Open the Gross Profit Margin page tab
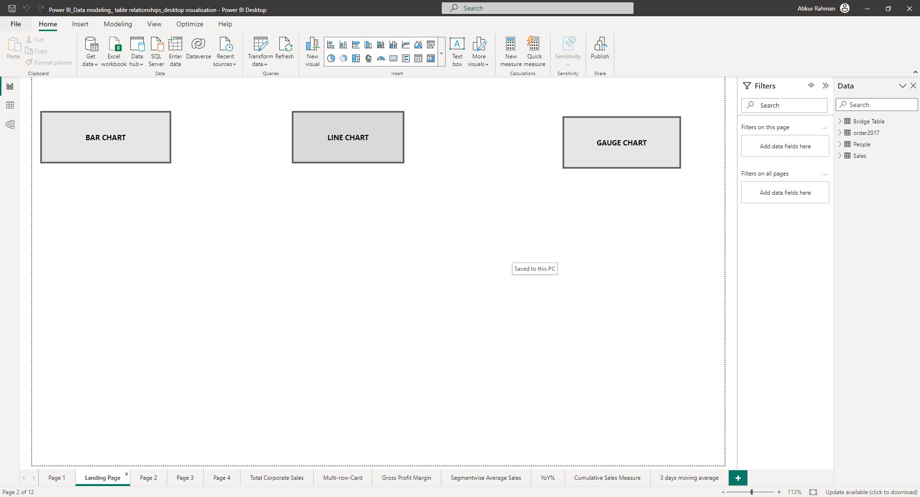 [406, 477]
